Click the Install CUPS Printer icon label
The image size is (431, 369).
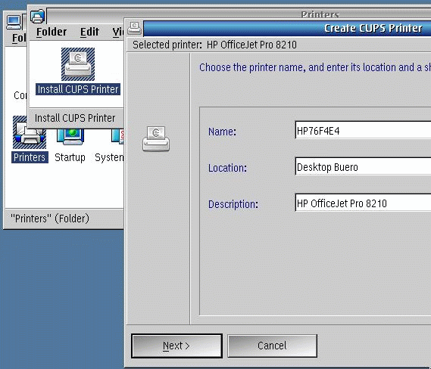(78, 89)
